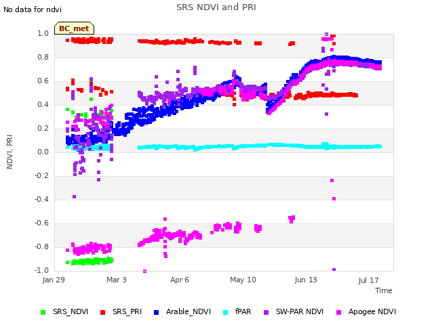Click the Jul 17 date tick label
Viewport: 434px width, 325px height.
pos(369,280)
